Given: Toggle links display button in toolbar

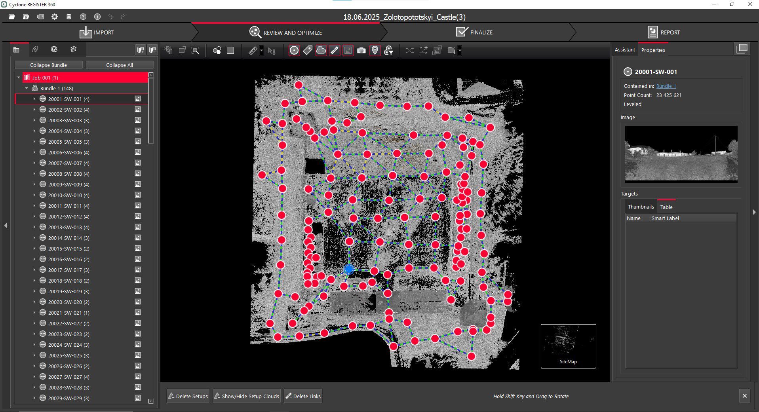Looking at the screenshot, I should (x=335, y=50).
